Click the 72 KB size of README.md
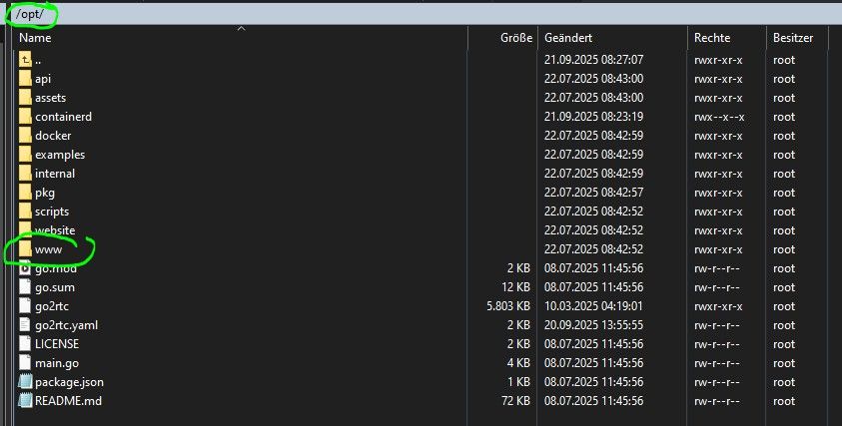Image resolution: width=842 pixels, height=426 pixels. tap(516, 401)
